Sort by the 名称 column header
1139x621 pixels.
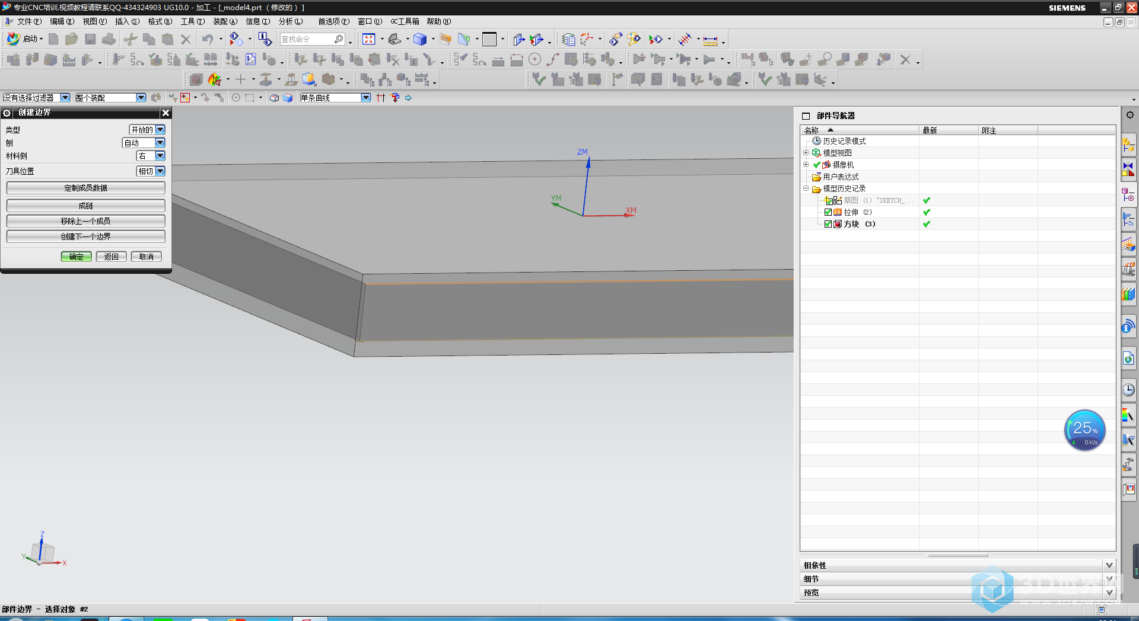click(859, 130)
